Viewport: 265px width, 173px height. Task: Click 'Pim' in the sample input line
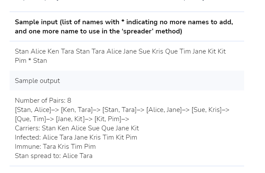coord(21,60)
